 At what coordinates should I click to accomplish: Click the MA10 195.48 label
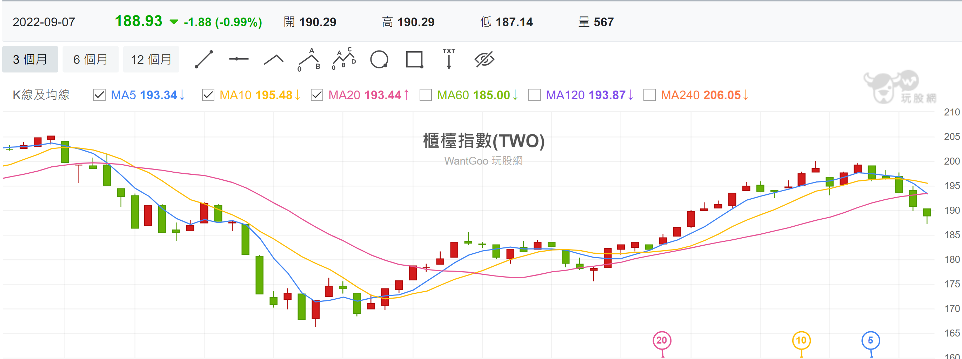point(260,95)
